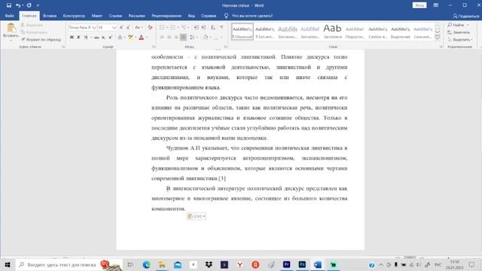Click the increase font size icon
Image resolution: width=482 pixels, height=271 pixels.
(121, 27)
